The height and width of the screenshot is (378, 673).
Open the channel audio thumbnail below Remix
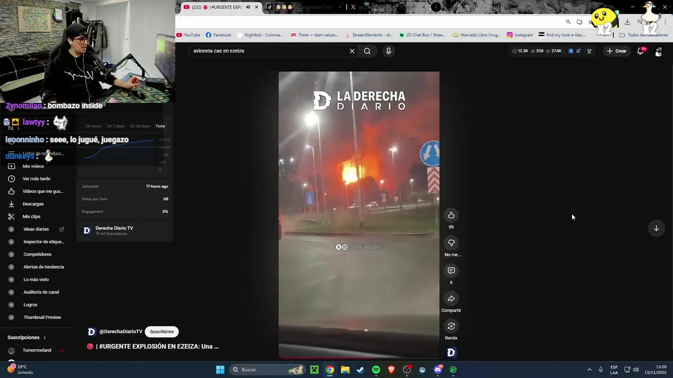(x=451, y=352)
